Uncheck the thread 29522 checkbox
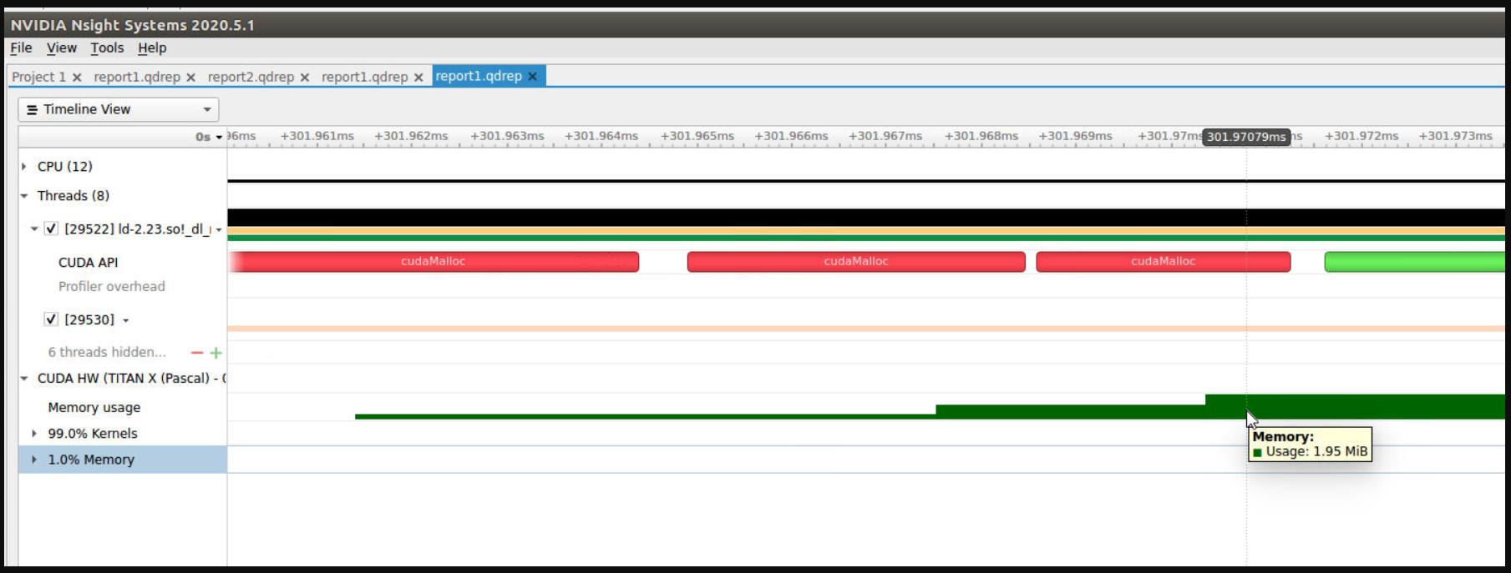 [x=51, y=229]
